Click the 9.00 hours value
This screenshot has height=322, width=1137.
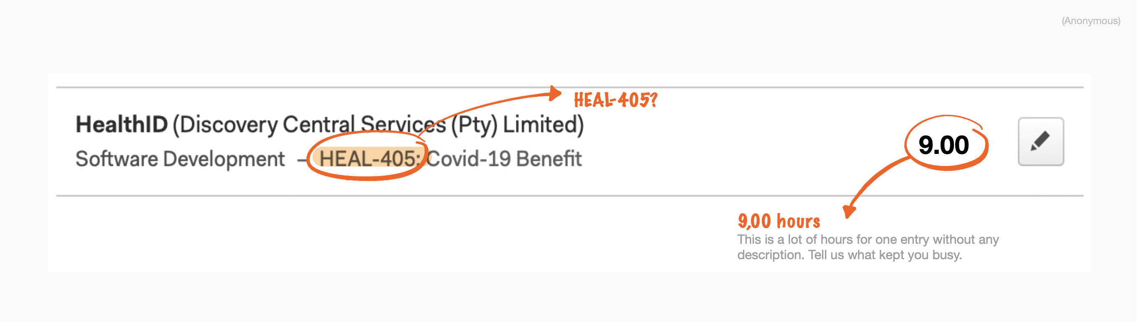[x=943, y=145]
